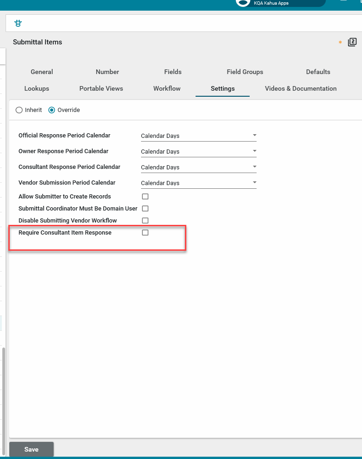Screen dimensions: 362x459
Task: Go to the Field Groups tab
Action: point(245,72)
